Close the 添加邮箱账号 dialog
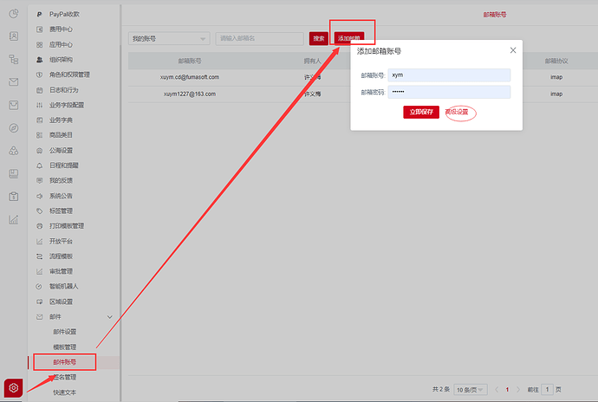This screenshot has height=402, width=598. pyautogui.click(x=513, y=50)
